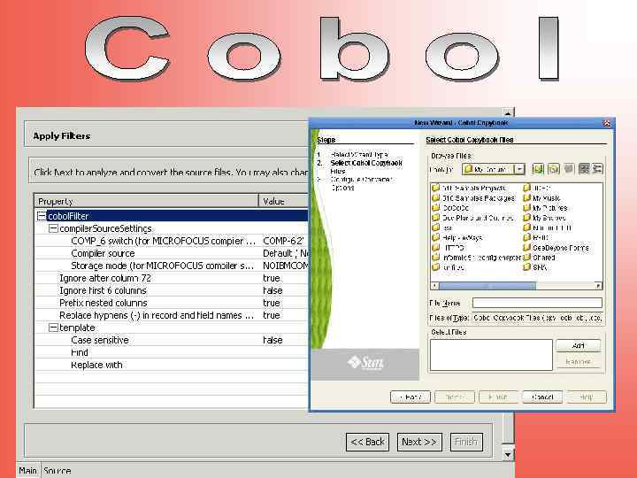Click the true value for Ignore after column 72
This screenshot has height=478, width=637.
272,278
